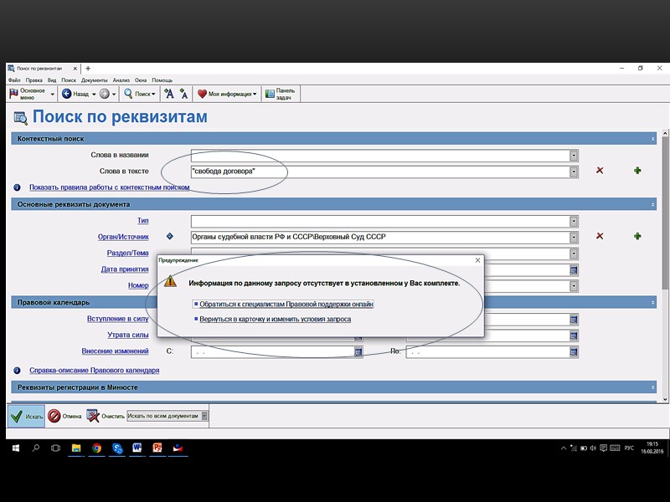
Task: Click Обратиться к специалистам Правовой поддержки онлайн
Action: [x=286, y=305]
